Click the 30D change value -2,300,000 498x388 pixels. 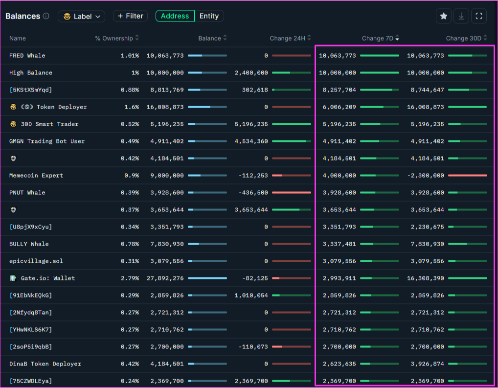pos(426,176)
